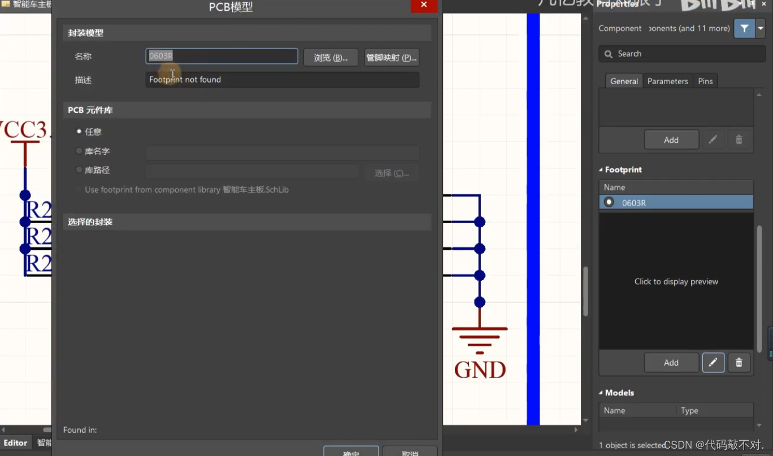The image size is (773, 456).
Task: Click the Type column header in Models
Action: 715,411
